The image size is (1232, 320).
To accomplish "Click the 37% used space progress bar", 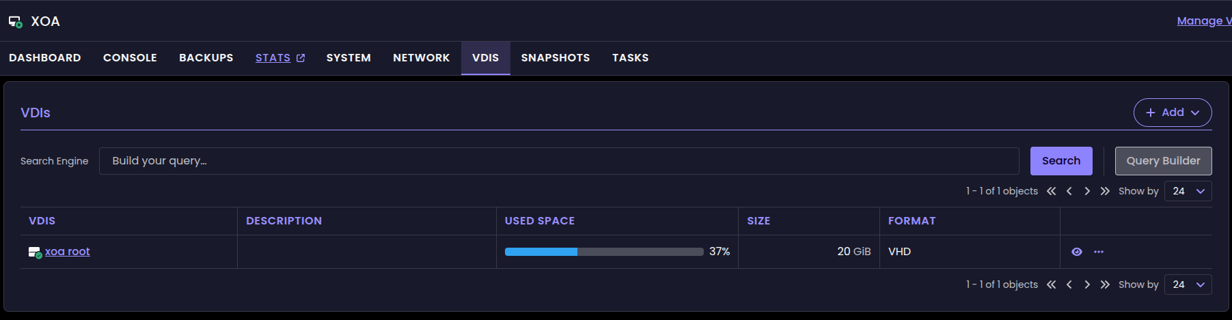I will pyautogui.click(x=604, y=252).
